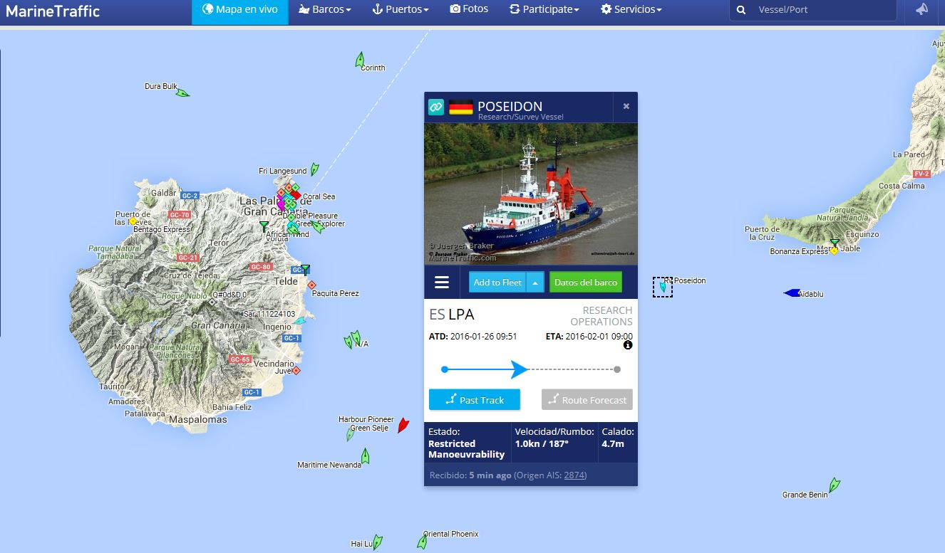Open the Fotos section
Screen dimensions: 945x553
pos(469,10)
